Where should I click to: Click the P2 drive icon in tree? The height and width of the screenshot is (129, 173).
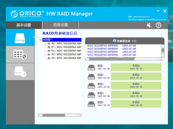[x=49, y=51]
